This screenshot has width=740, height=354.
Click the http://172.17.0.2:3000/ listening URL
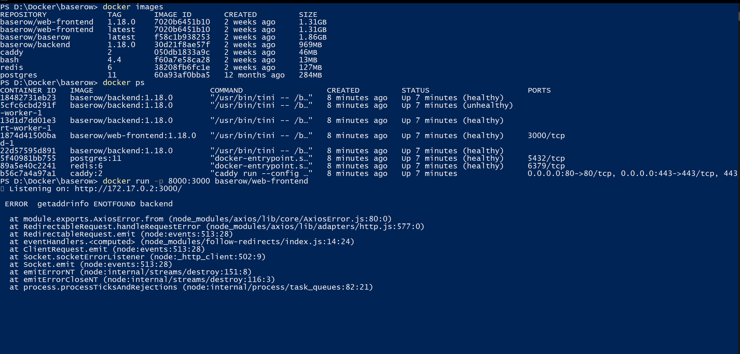click(128, 189)
